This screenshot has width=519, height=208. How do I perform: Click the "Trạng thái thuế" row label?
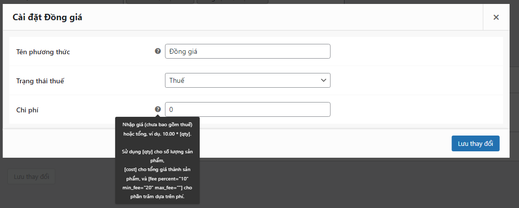point(40,80)
